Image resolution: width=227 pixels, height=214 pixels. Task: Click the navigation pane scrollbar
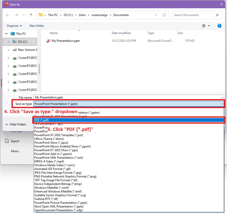coord(39,69)
